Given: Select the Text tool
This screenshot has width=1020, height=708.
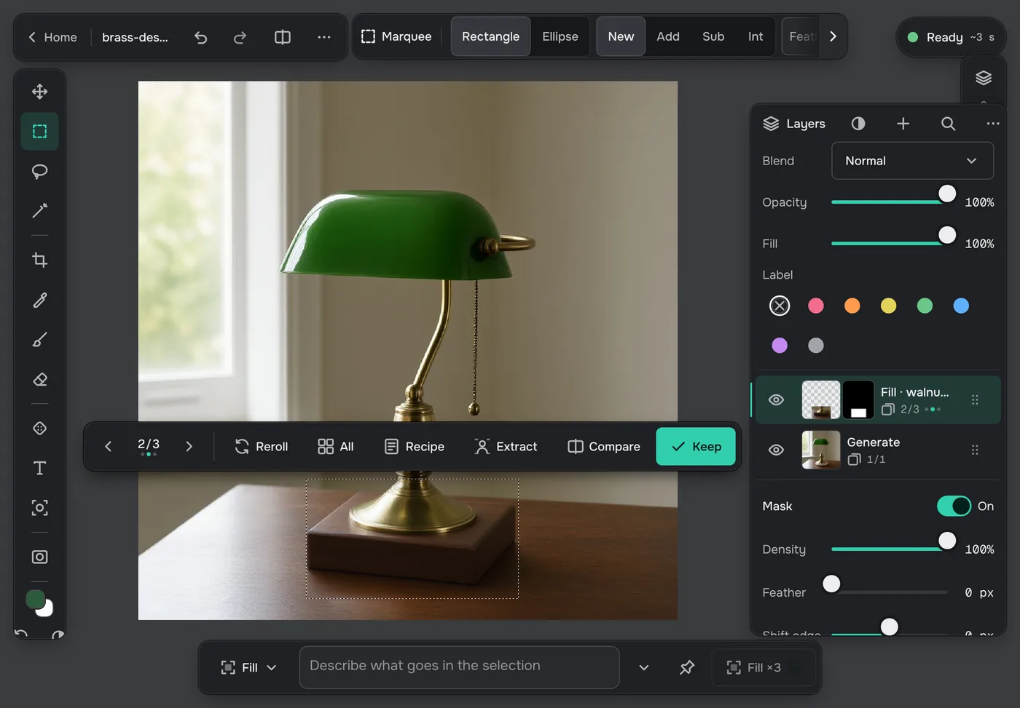Looking at the screenshot, I should pos(39,468).
